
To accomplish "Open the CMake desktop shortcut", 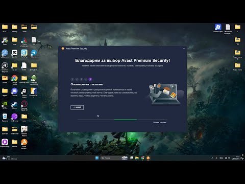I will click(24, 42).
